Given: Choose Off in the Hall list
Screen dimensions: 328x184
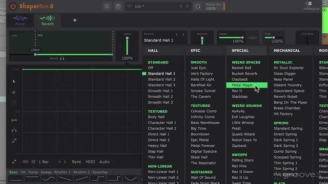Looking at the screenshot, I should 150,68.
